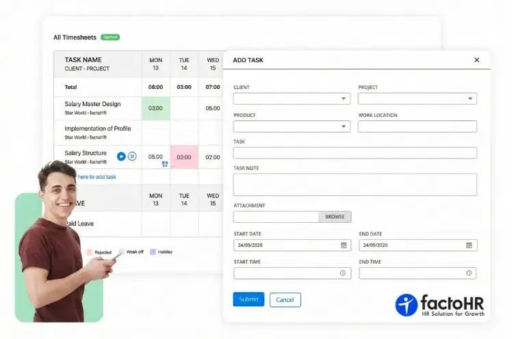Screen dimensions: 525x339
Task: Select the 05:00 Wednesday cell for Salary Master Design
Action: coord(213,108)
